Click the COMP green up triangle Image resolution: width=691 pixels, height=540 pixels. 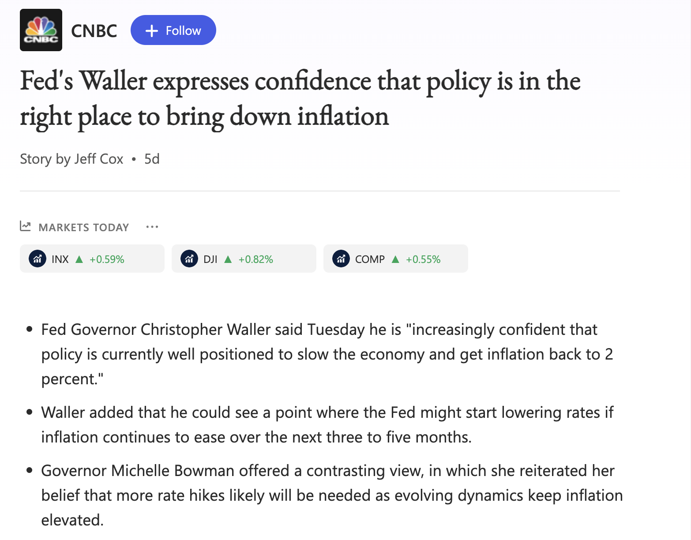395,259
